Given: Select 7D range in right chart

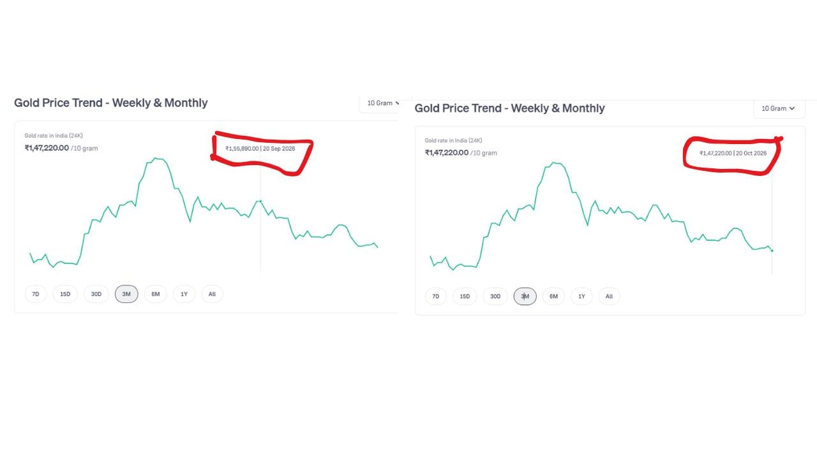Looking at the screenshot, I should tap(436, 296).
